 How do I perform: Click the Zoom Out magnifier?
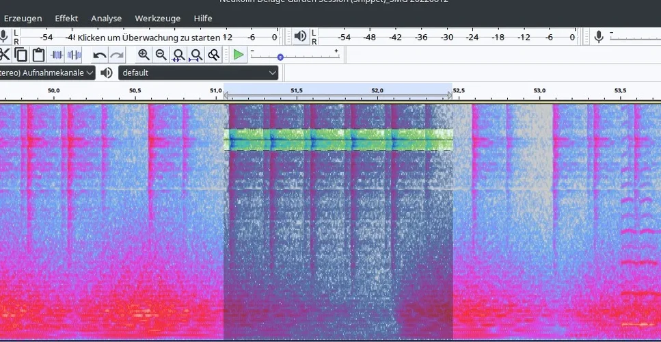[161, 55]
